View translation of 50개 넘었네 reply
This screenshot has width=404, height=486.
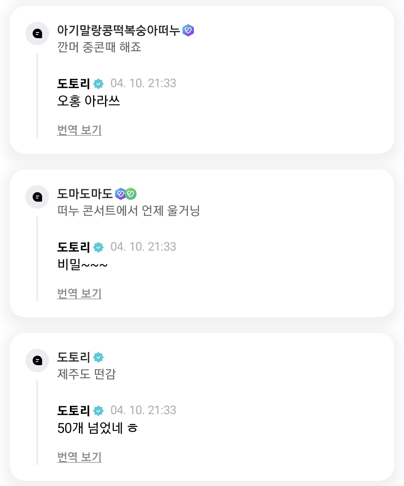79,457
